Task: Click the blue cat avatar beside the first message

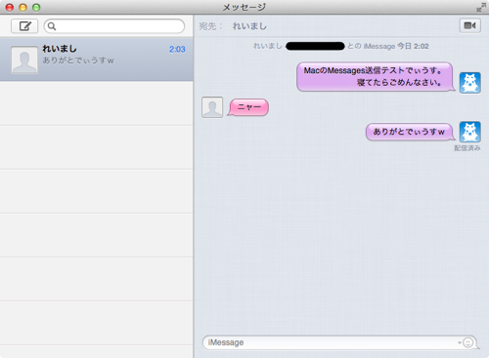Action: (470, 83)
